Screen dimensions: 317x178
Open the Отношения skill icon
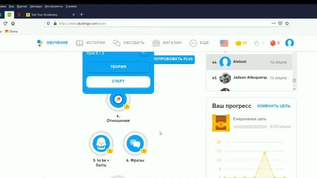pyautogui.click(x=118, y=100)
